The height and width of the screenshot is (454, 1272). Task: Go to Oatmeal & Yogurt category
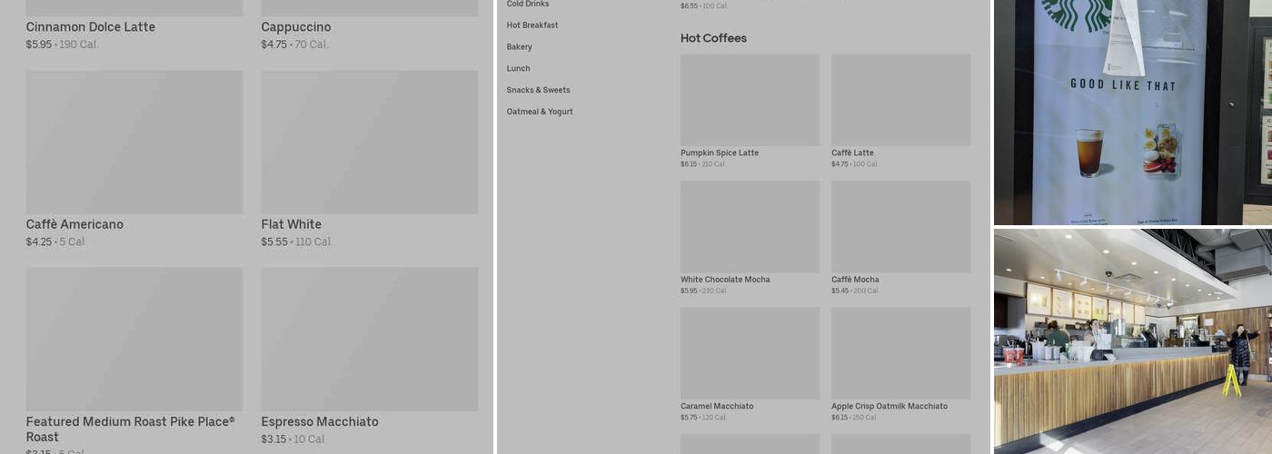click(540, 112)
